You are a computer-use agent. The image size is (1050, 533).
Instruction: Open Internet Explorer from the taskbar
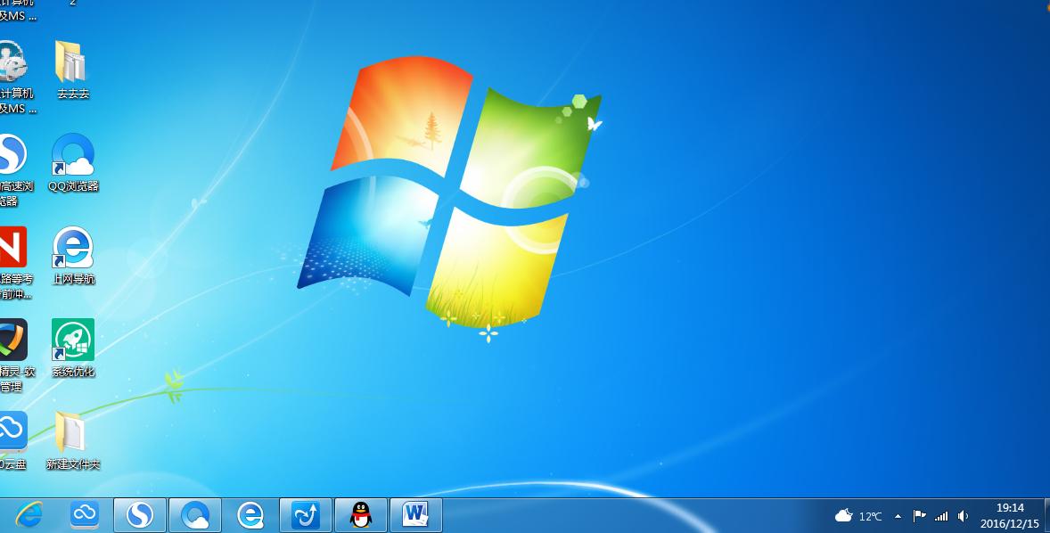[x=29, y=514]
